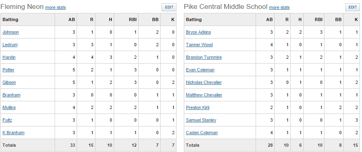Screen dimensions: 362x152
Task: Click the Fultz player name
Action: pos(7,120)
